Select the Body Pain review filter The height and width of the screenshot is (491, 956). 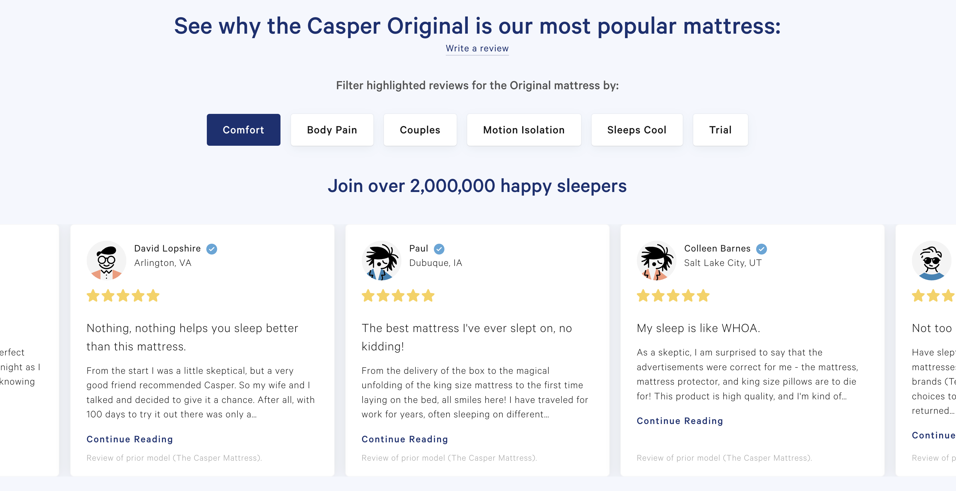click(x=332, y=130)
